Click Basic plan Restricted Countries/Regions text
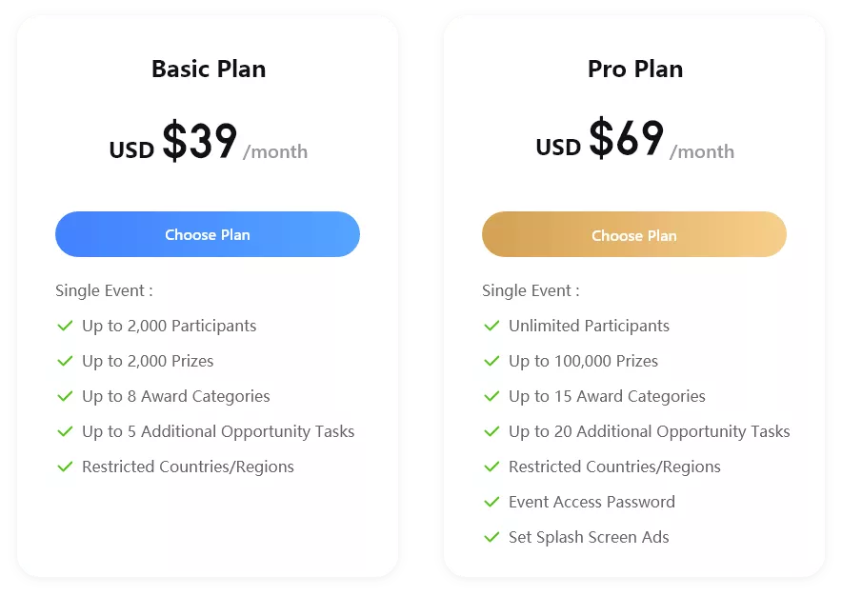 pos(188,467)
